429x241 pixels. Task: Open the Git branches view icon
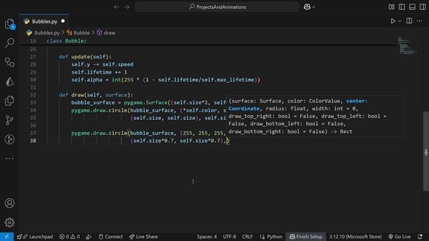pos(9,120)
